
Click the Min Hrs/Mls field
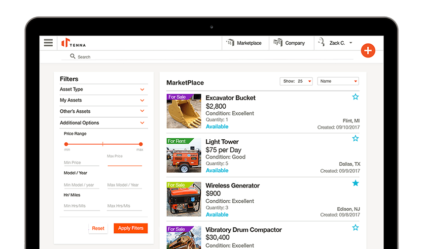click(x=81, y=206)
